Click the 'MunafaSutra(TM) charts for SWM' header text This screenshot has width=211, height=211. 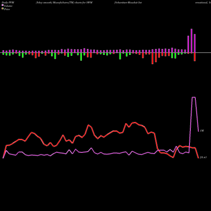[73, 3]
